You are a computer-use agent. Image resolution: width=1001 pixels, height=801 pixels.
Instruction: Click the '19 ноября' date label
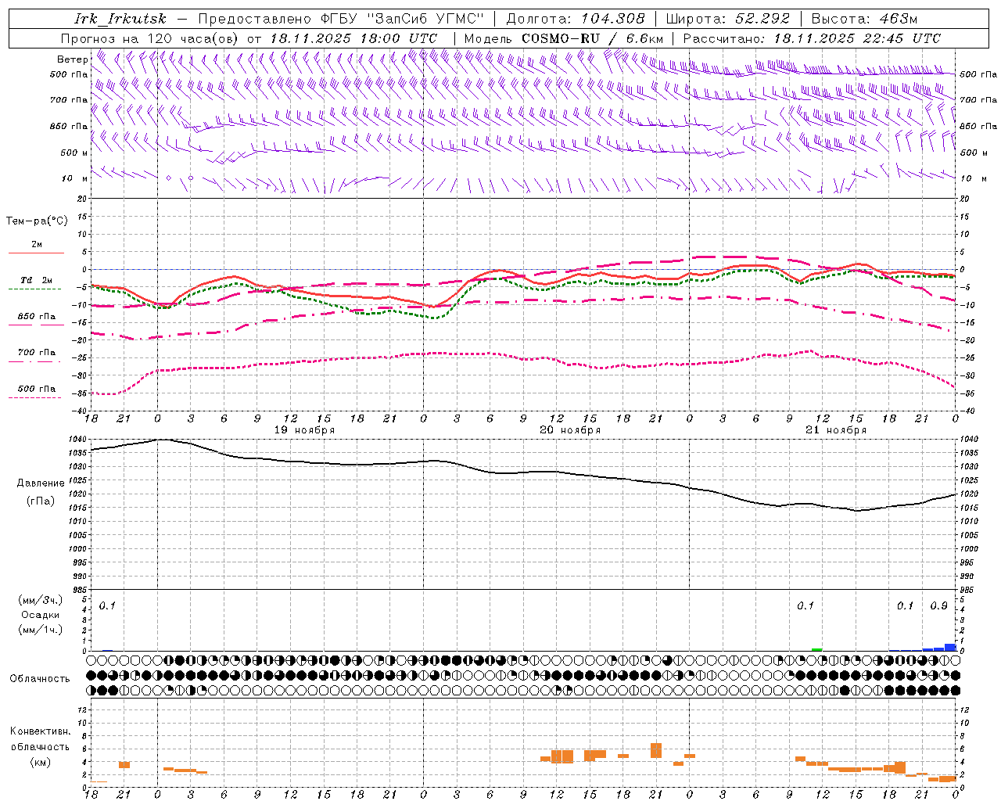coord(304,430)
